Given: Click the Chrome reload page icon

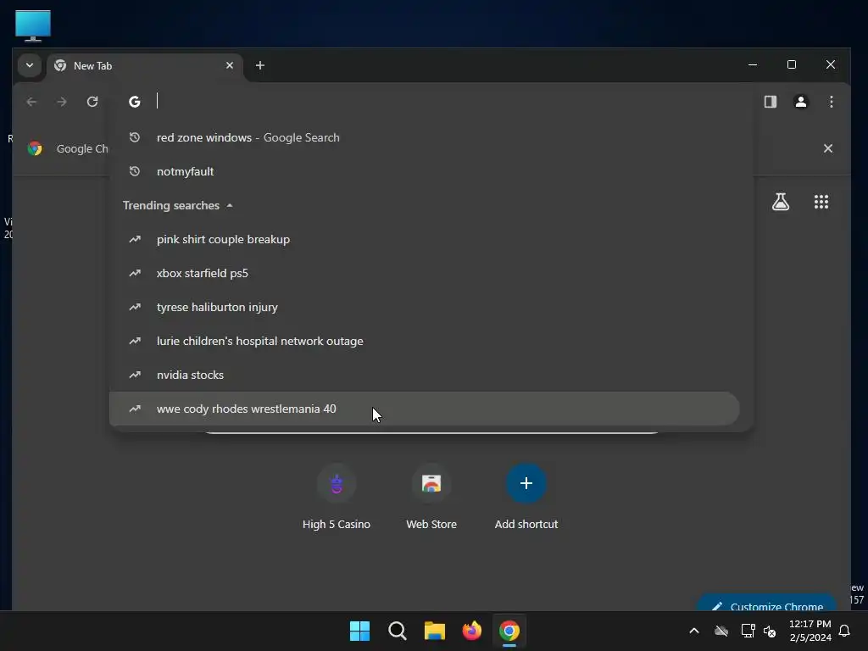Looking at the screenshot, I should coord(92,102).
